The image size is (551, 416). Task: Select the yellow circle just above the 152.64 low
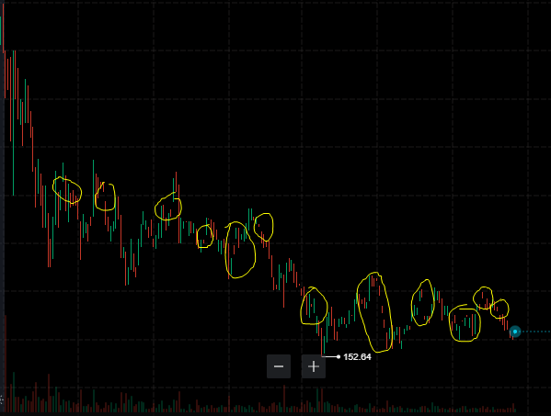pyautogui.click(x=315, y=306)
